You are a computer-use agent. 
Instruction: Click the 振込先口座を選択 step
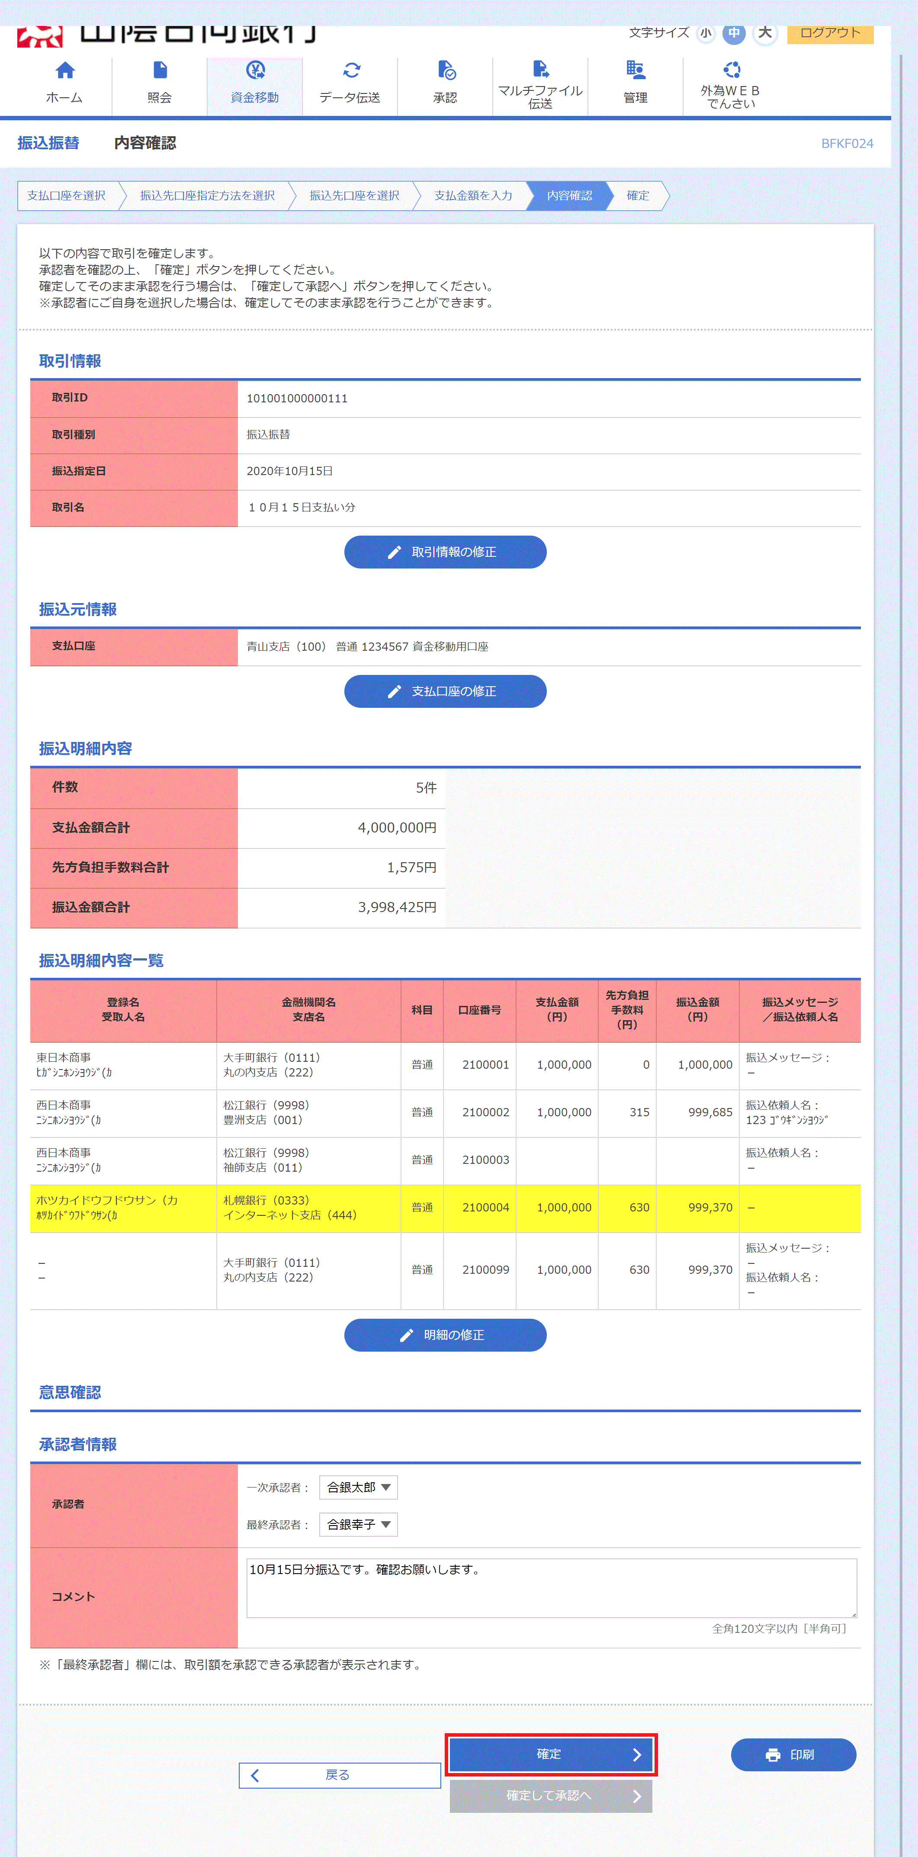354,196
